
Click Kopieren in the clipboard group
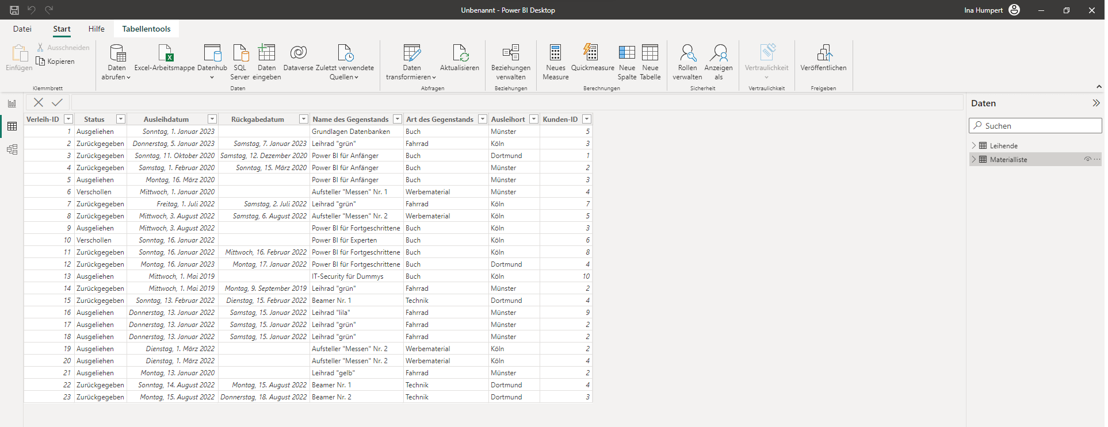tap(55, 61)
